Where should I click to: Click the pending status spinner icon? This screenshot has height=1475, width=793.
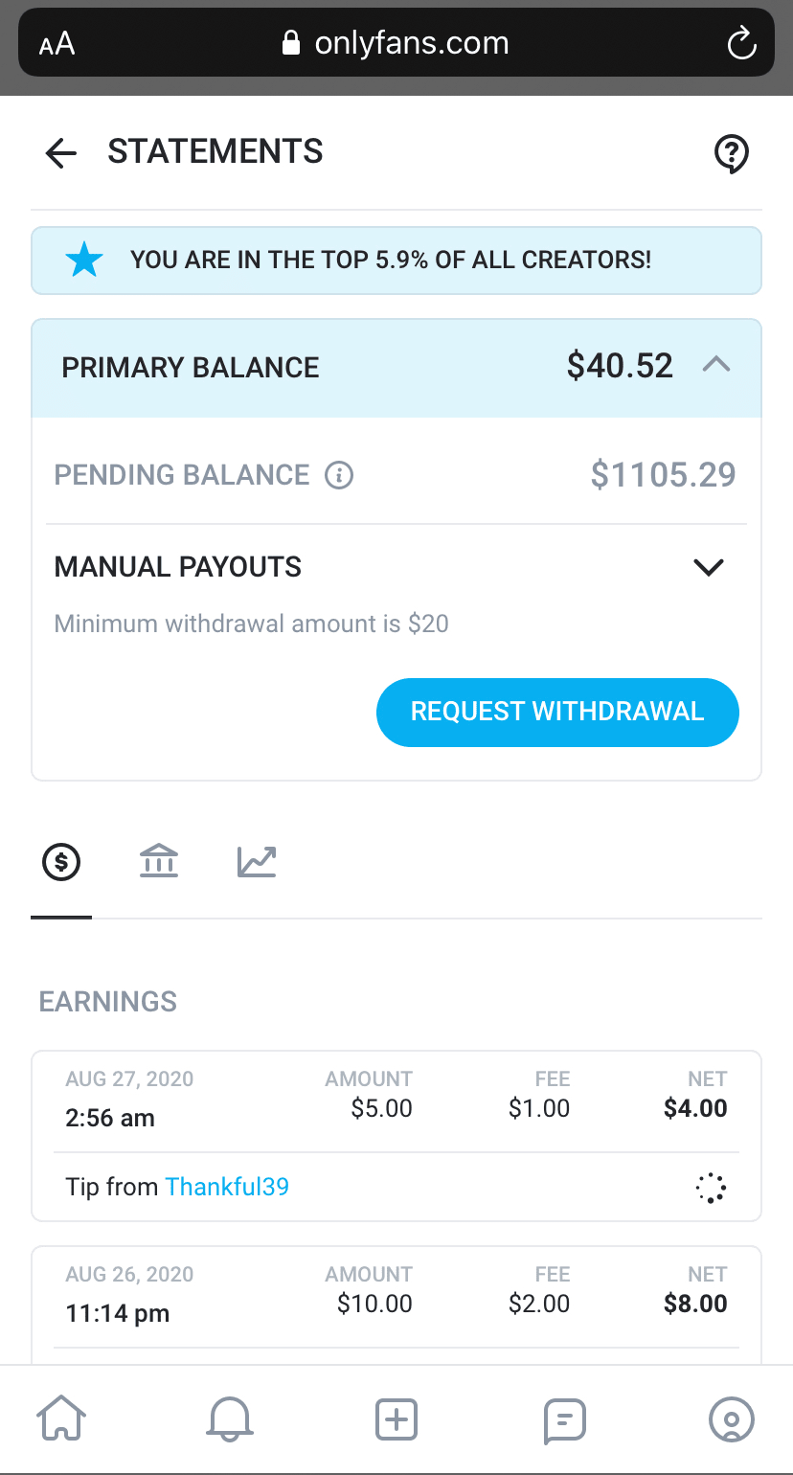(x=711, y=1188)
